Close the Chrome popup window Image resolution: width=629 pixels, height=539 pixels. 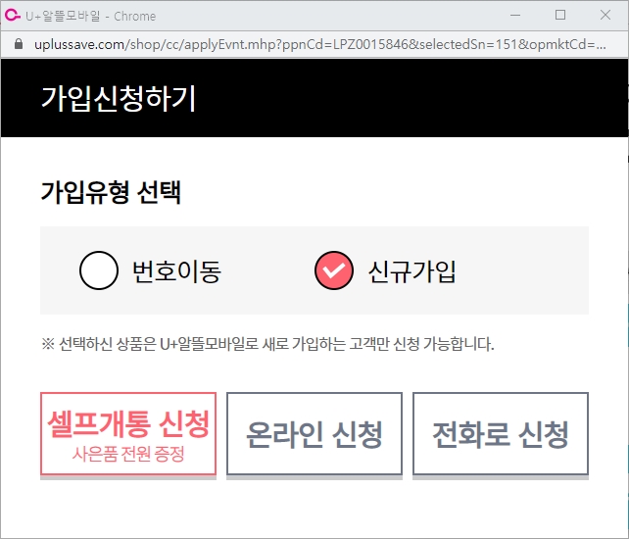click(x=605, y=16)
